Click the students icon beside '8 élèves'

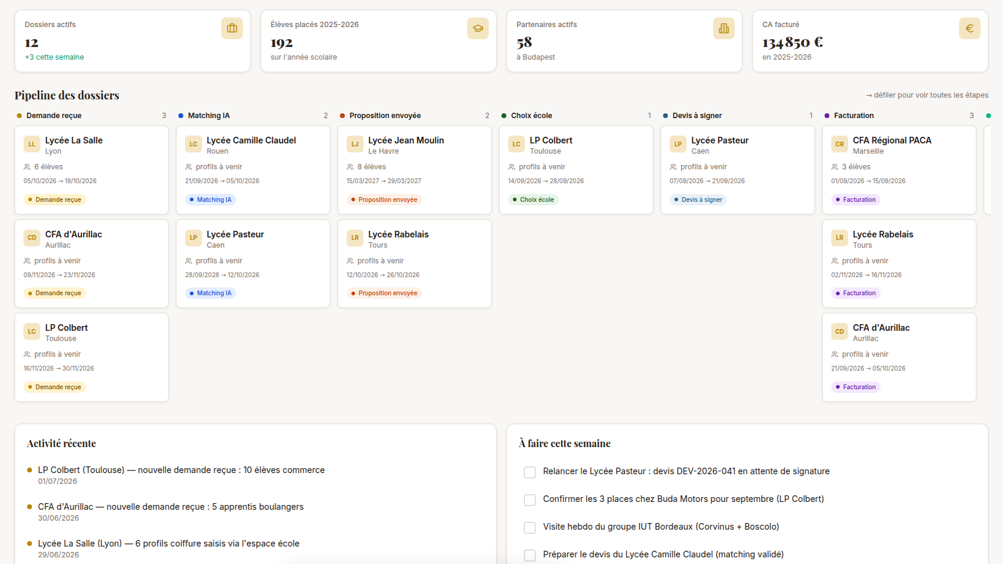[350, 167]
